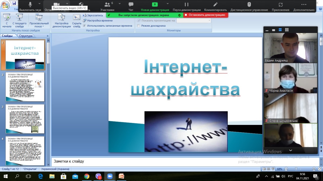Switch to Slides (Слайды) tab
The height and width of the screenshot is (181, 323).
coord(7,36)
